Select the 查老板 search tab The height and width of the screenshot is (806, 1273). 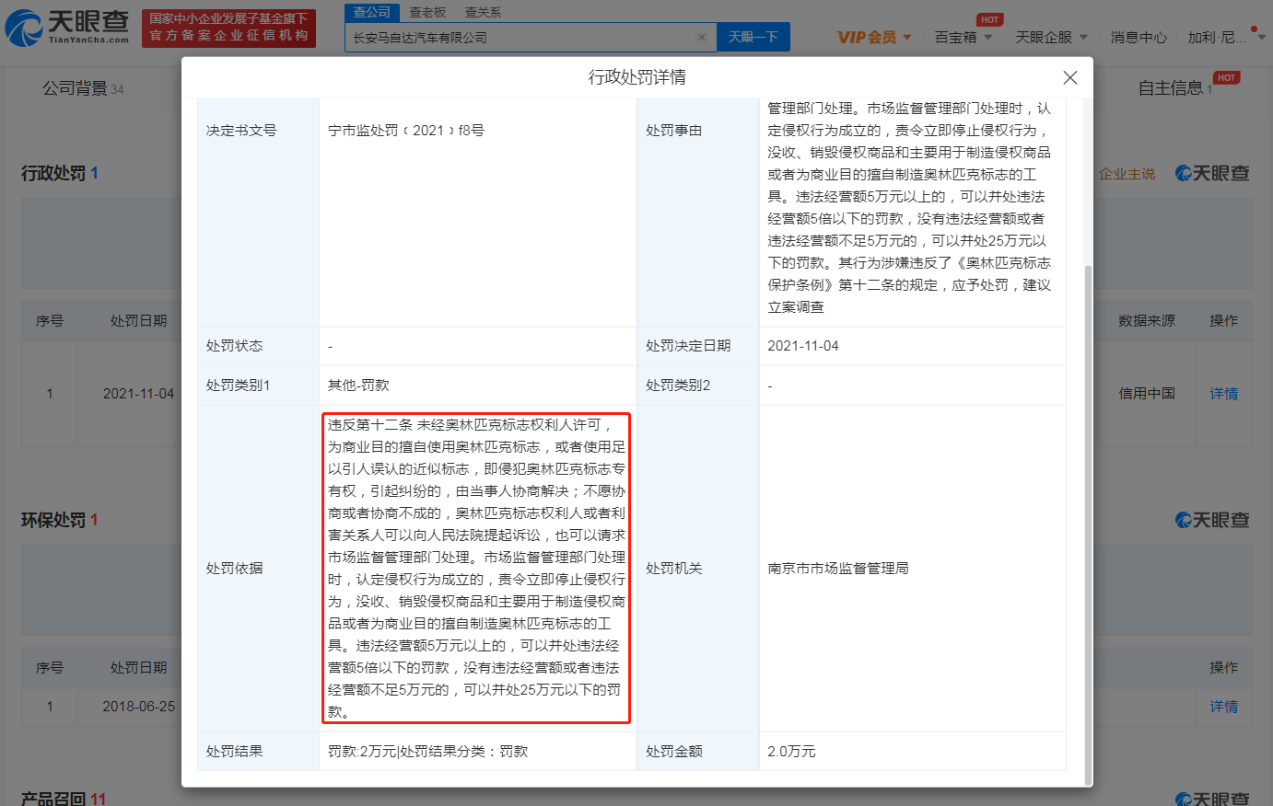427,12
